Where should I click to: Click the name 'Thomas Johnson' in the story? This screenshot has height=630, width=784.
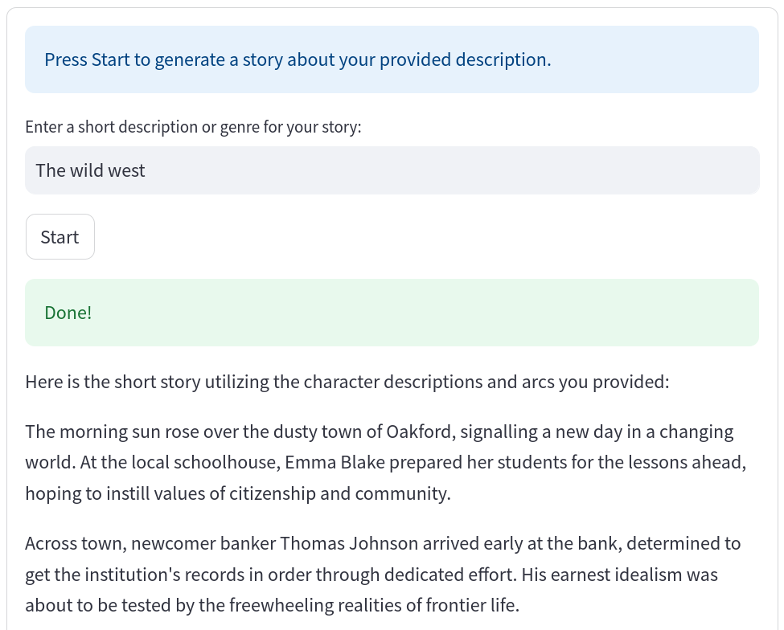[x=348, y=543]
